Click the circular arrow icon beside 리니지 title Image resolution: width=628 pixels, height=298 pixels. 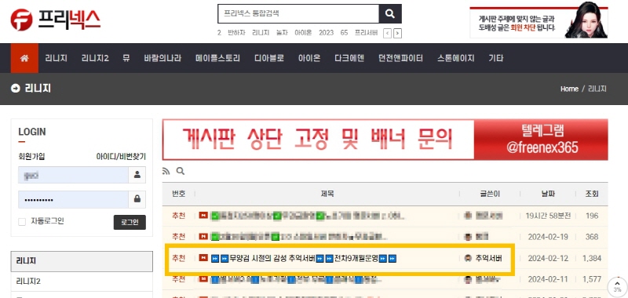tap(16, 89)
